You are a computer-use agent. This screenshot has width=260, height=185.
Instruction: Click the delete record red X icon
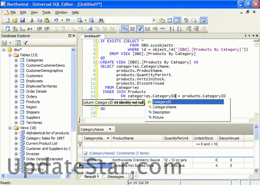(196, 29)
